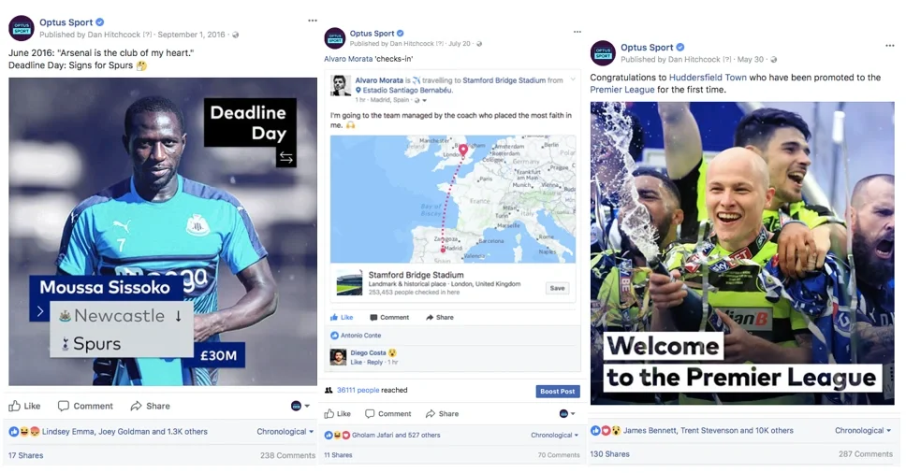Open three-dots menu on the Huddersfield post
The image size is (906, 473).
[890, 46]
